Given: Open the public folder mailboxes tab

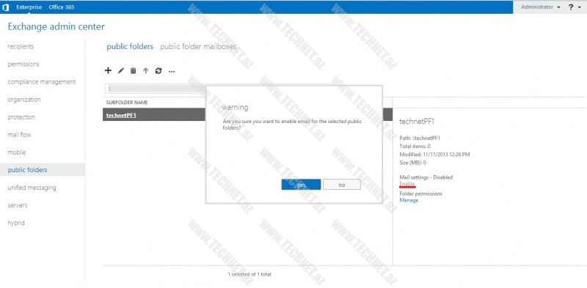Looking at the screenshot, I should 198,47.
